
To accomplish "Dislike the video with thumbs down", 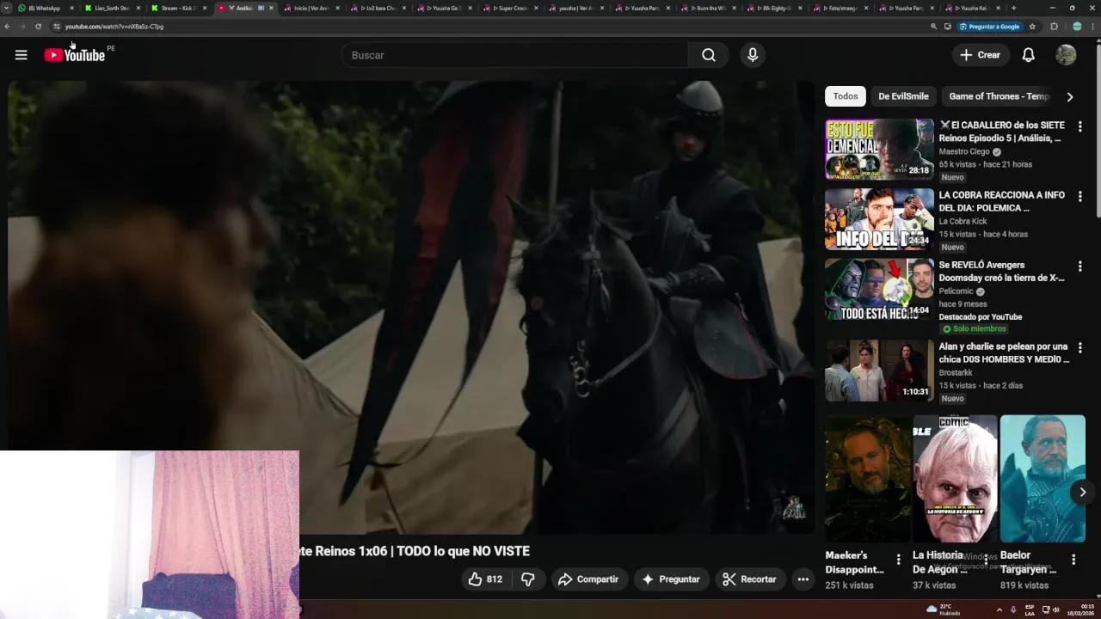I will coord(528,579).
